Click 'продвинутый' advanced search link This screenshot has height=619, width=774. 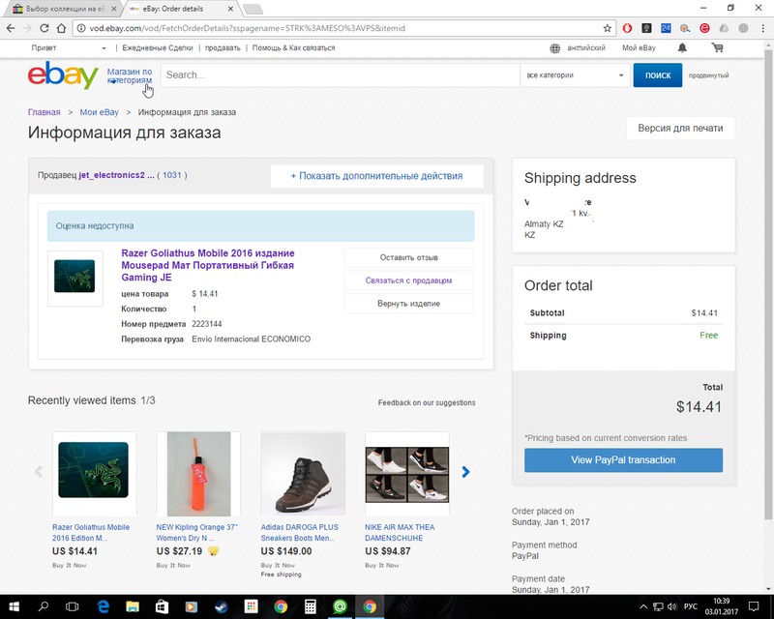click(x=708, y=75)
